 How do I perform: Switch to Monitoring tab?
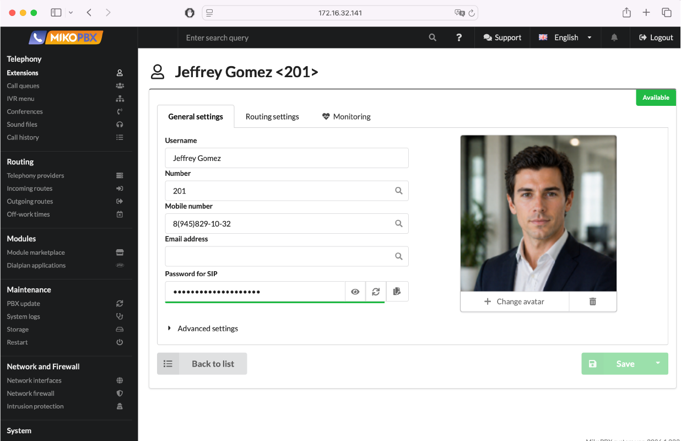tap(346, 116)
